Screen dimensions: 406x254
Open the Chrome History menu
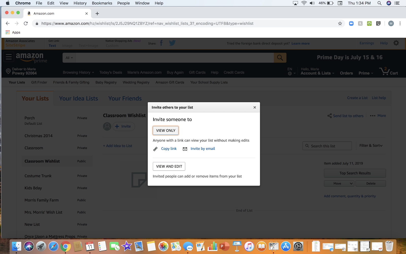click(80, 3)
